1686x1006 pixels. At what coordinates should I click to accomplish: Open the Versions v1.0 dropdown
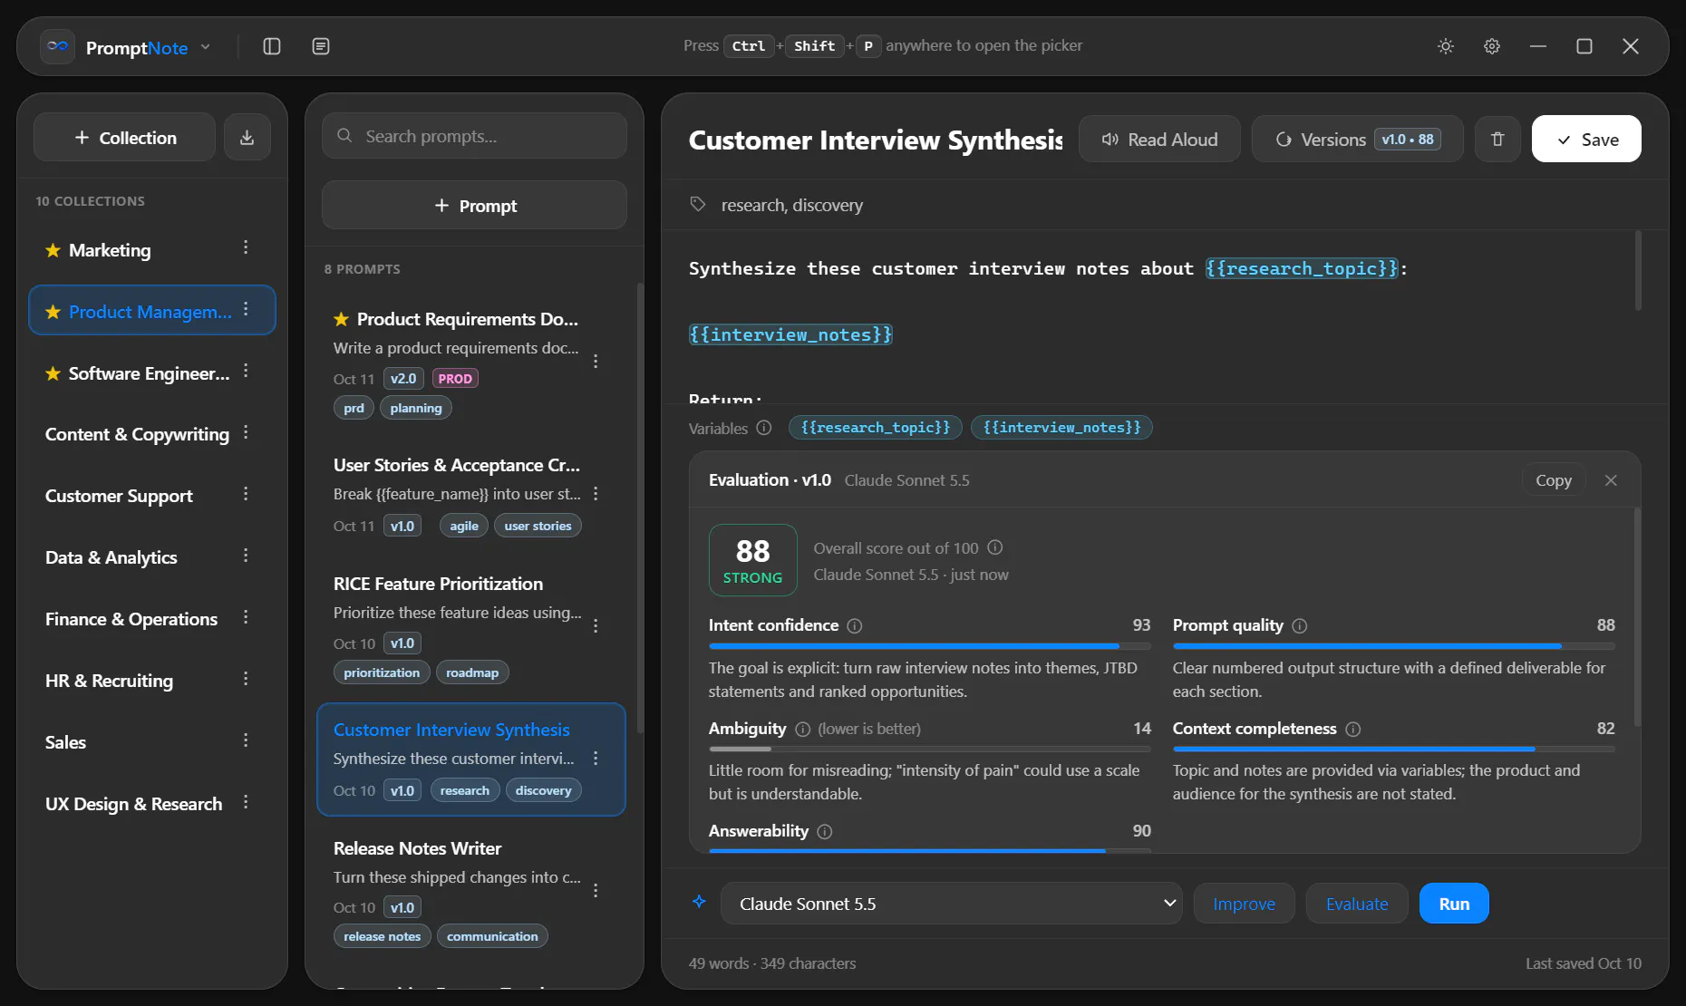pos(1357,140)
